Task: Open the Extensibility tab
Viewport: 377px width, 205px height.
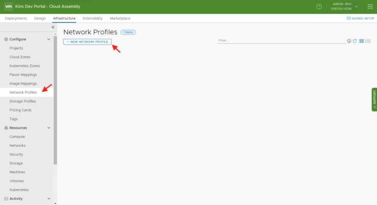Action: click(93, 18)
